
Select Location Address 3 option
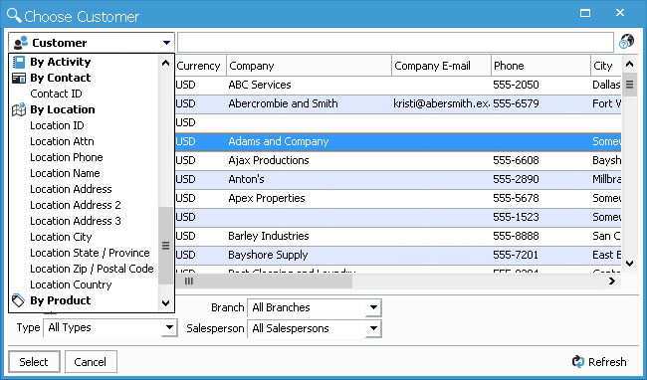[x=76, y=221]
